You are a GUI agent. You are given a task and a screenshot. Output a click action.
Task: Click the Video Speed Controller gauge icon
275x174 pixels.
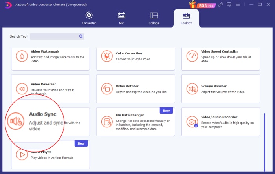pos(192,56)
